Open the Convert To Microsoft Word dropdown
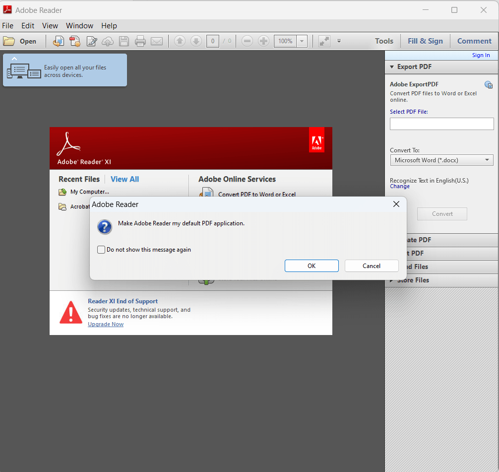This screenshot has height=472, width=499. point(442,160)
